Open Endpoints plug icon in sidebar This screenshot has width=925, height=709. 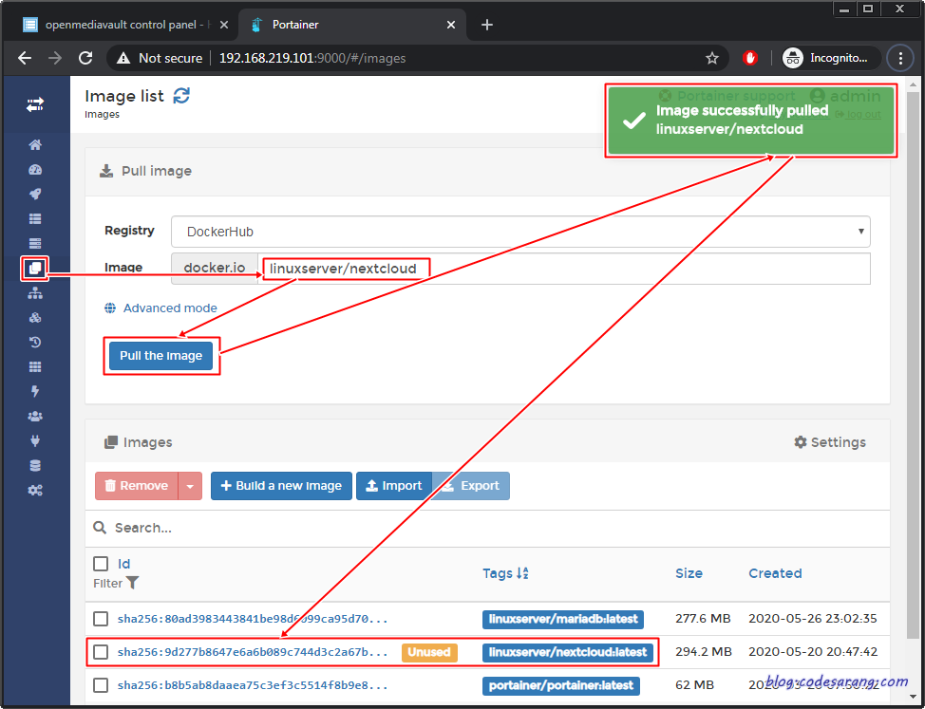[x=35, y=440]
